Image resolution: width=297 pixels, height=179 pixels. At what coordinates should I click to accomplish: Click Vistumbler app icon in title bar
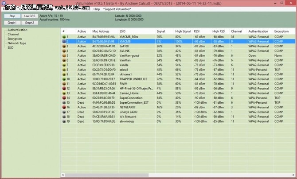click(x=4, y=3)
